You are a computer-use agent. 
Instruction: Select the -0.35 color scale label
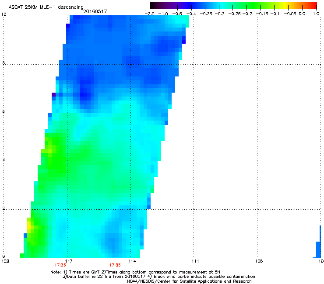pos(206,14)
